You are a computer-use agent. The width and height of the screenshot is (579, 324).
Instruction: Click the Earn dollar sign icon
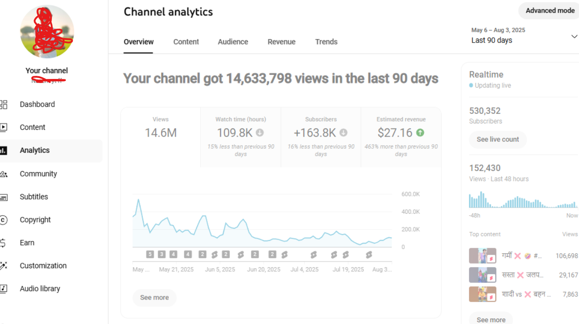[4, 243]
